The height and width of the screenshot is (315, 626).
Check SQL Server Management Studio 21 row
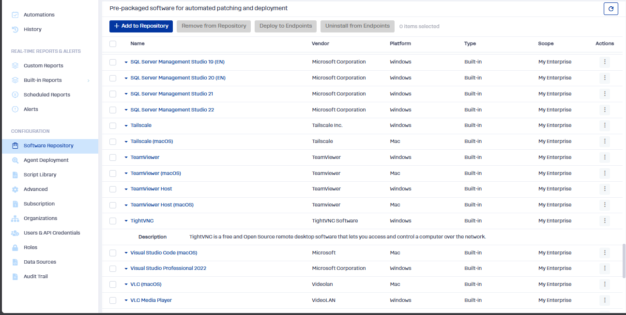tap(113, 94)
